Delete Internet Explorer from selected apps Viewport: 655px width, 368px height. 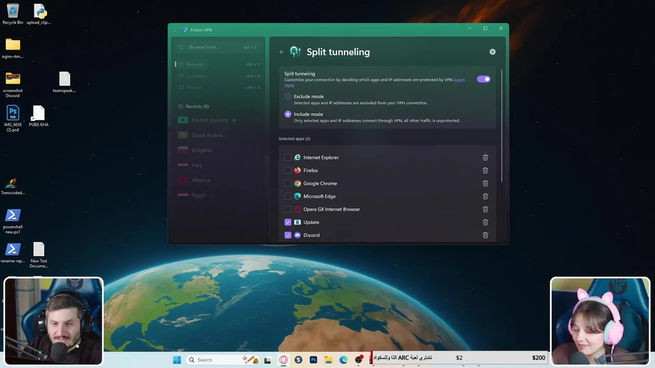pyautogui.click(x=485, y=157)
